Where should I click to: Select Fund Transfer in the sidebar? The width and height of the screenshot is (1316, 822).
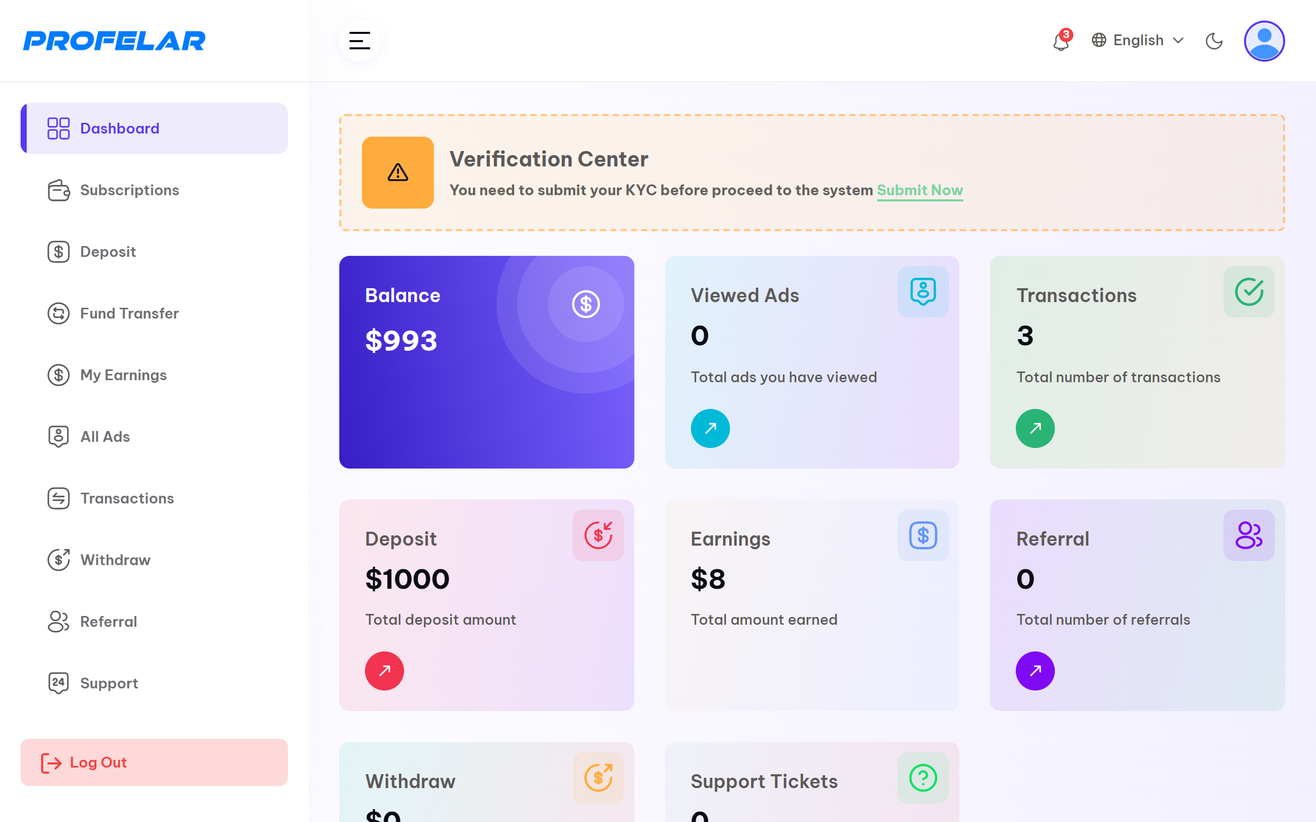(x=154, y=313)
